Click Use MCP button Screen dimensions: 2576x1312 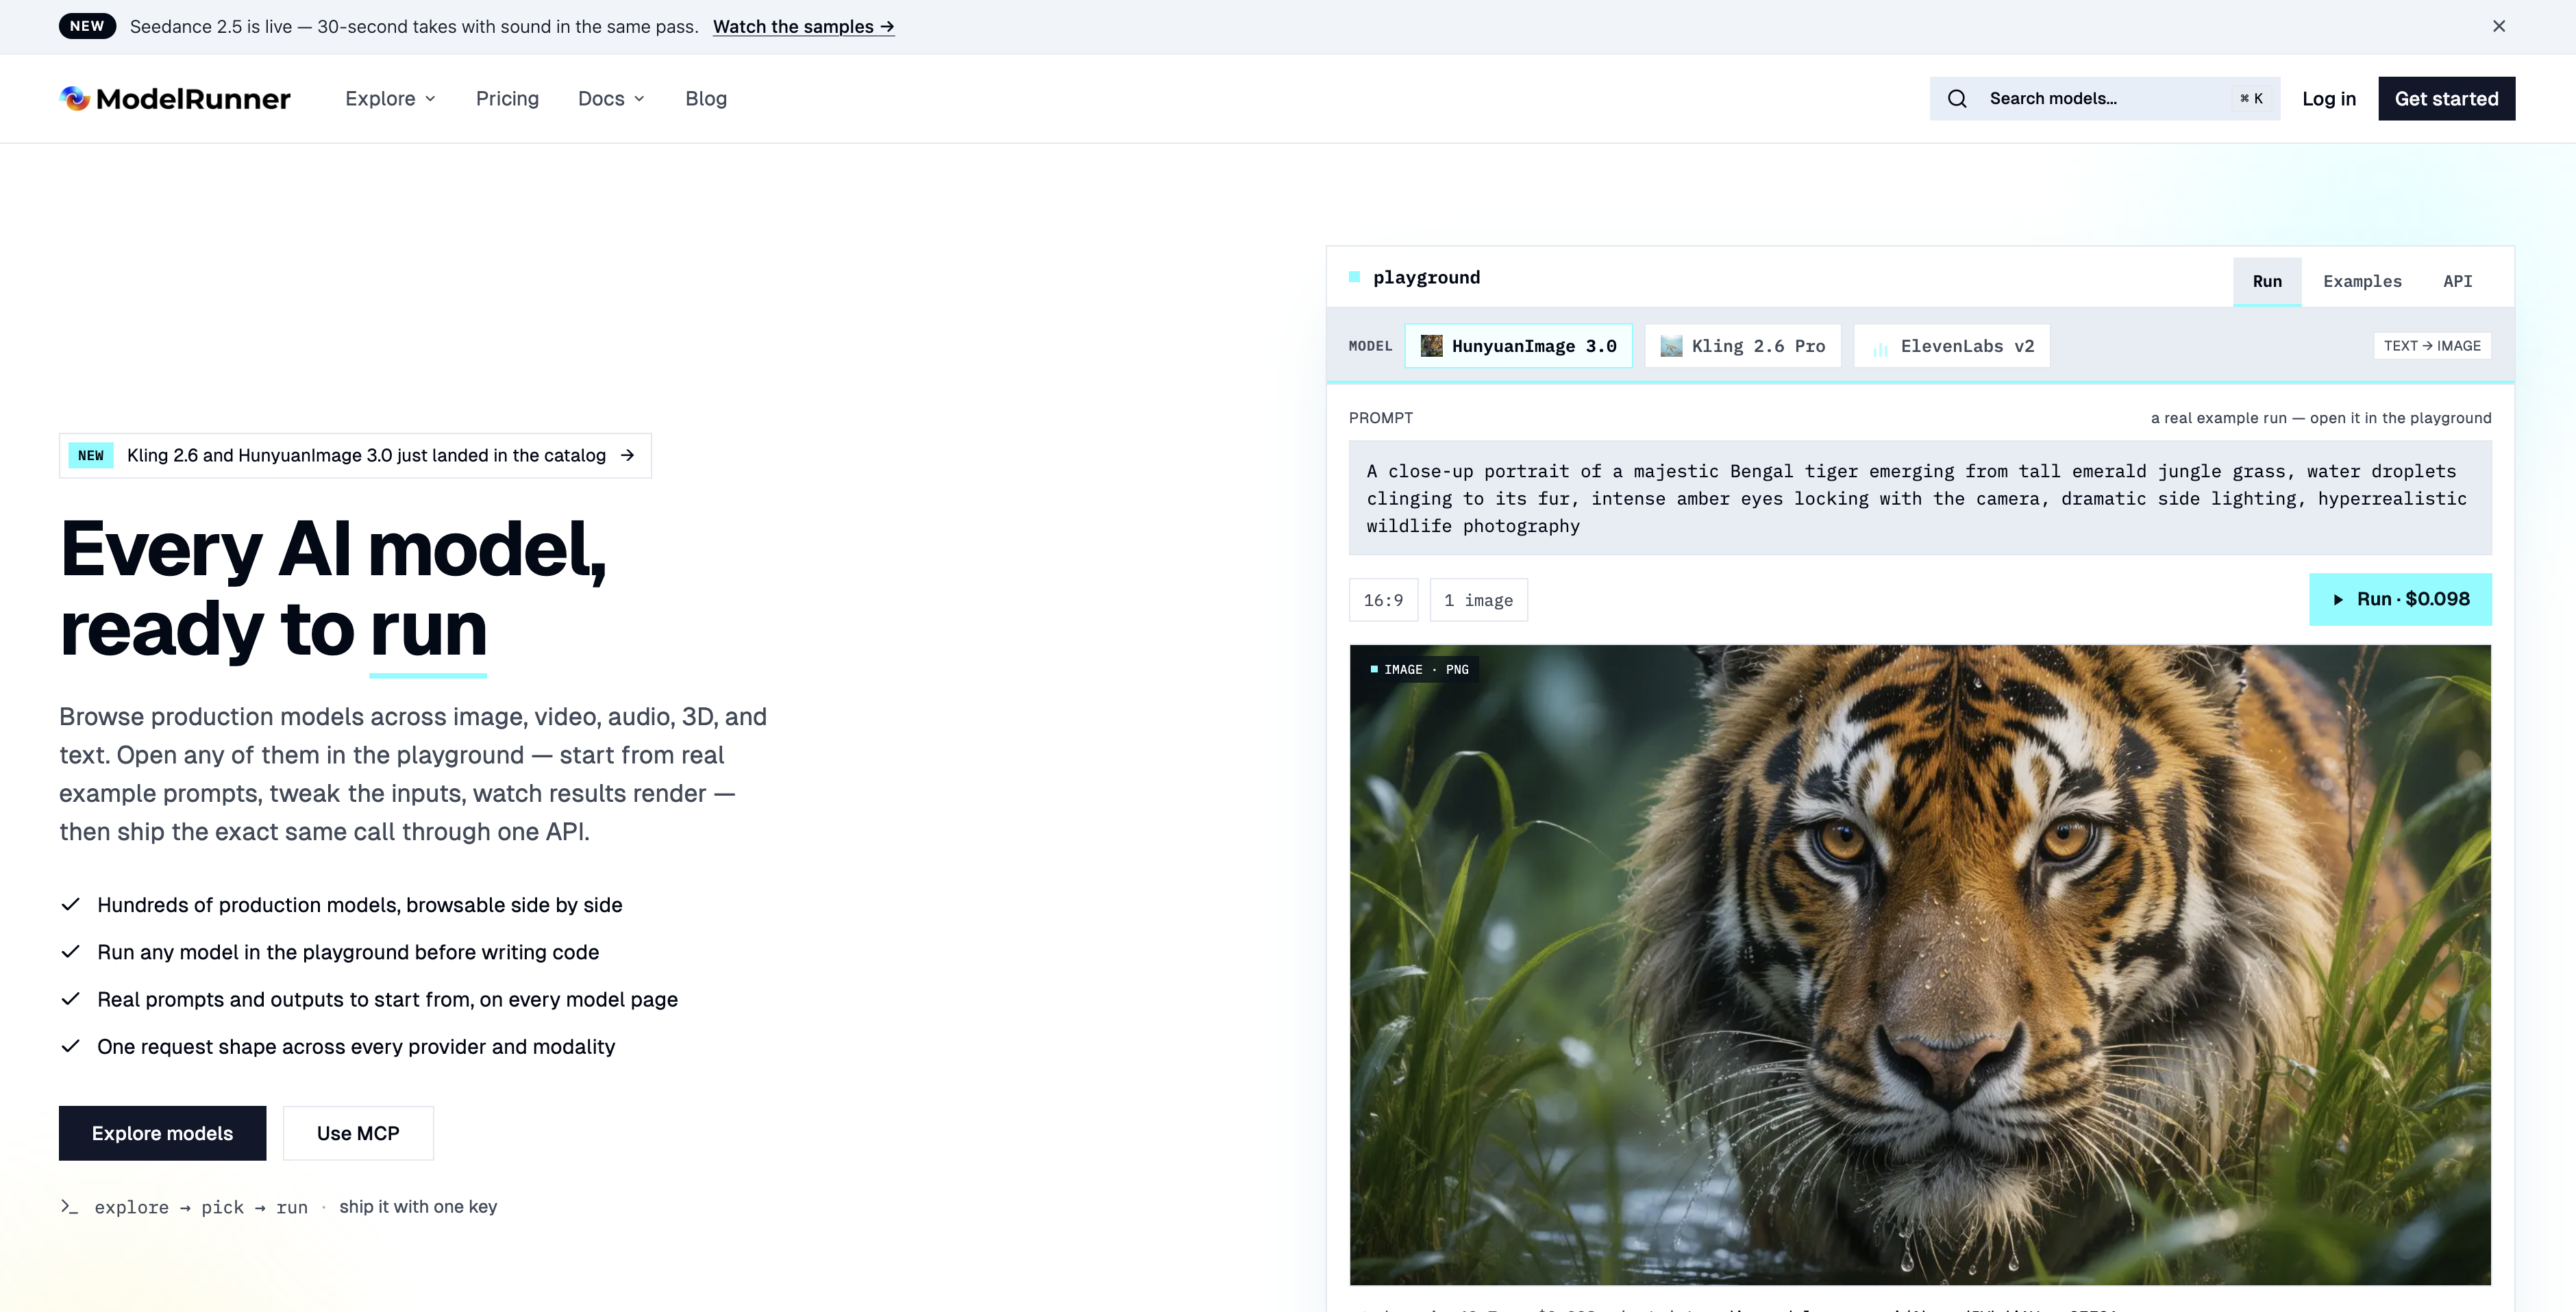358,1133
